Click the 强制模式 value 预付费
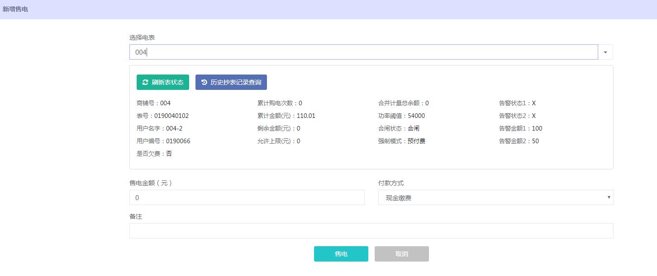Screen dimensions: 657x276 pyautogui.click(x=416, y=141)
